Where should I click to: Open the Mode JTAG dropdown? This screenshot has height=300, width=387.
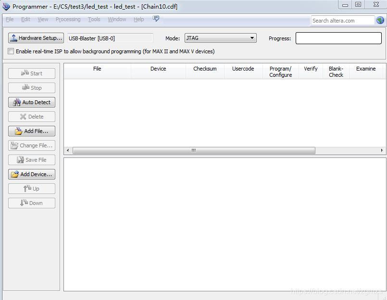[x=220, y=38]
